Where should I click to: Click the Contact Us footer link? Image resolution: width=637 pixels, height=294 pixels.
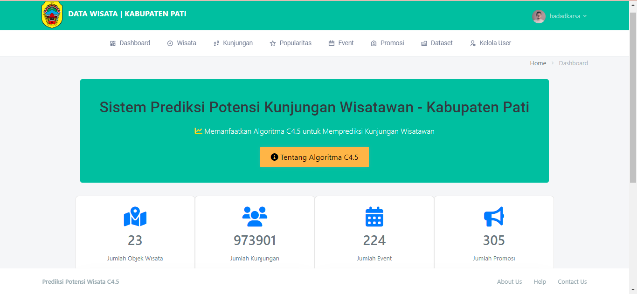point(572,282)
